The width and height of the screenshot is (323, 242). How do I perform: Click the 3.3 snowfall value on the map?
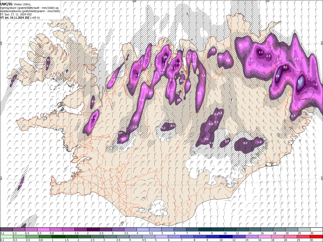point(285,67)
